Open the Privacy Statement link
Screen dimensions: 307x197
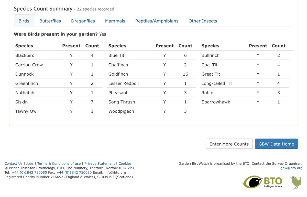click(x=100, y=164)
